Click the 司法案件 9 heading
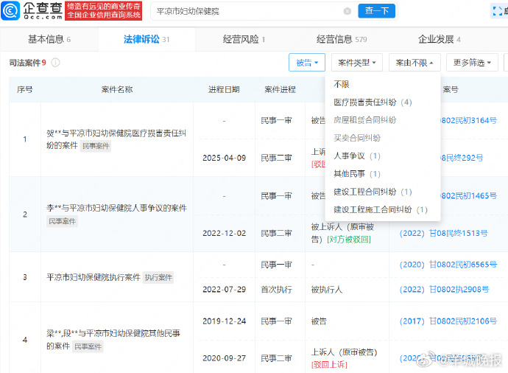This screenshot has height=373, width=508. pyautogui.click(x=28, y=63)
